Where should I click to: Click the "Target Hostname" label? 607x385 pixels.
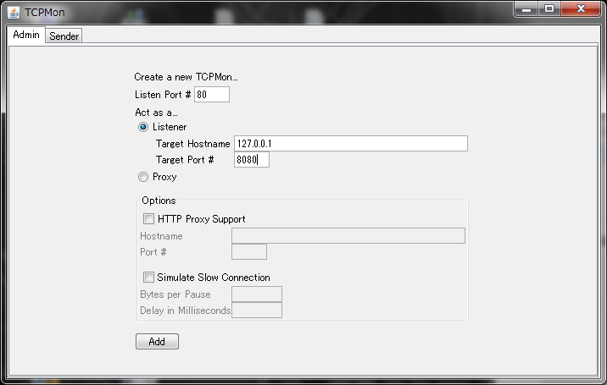(192, 144)
